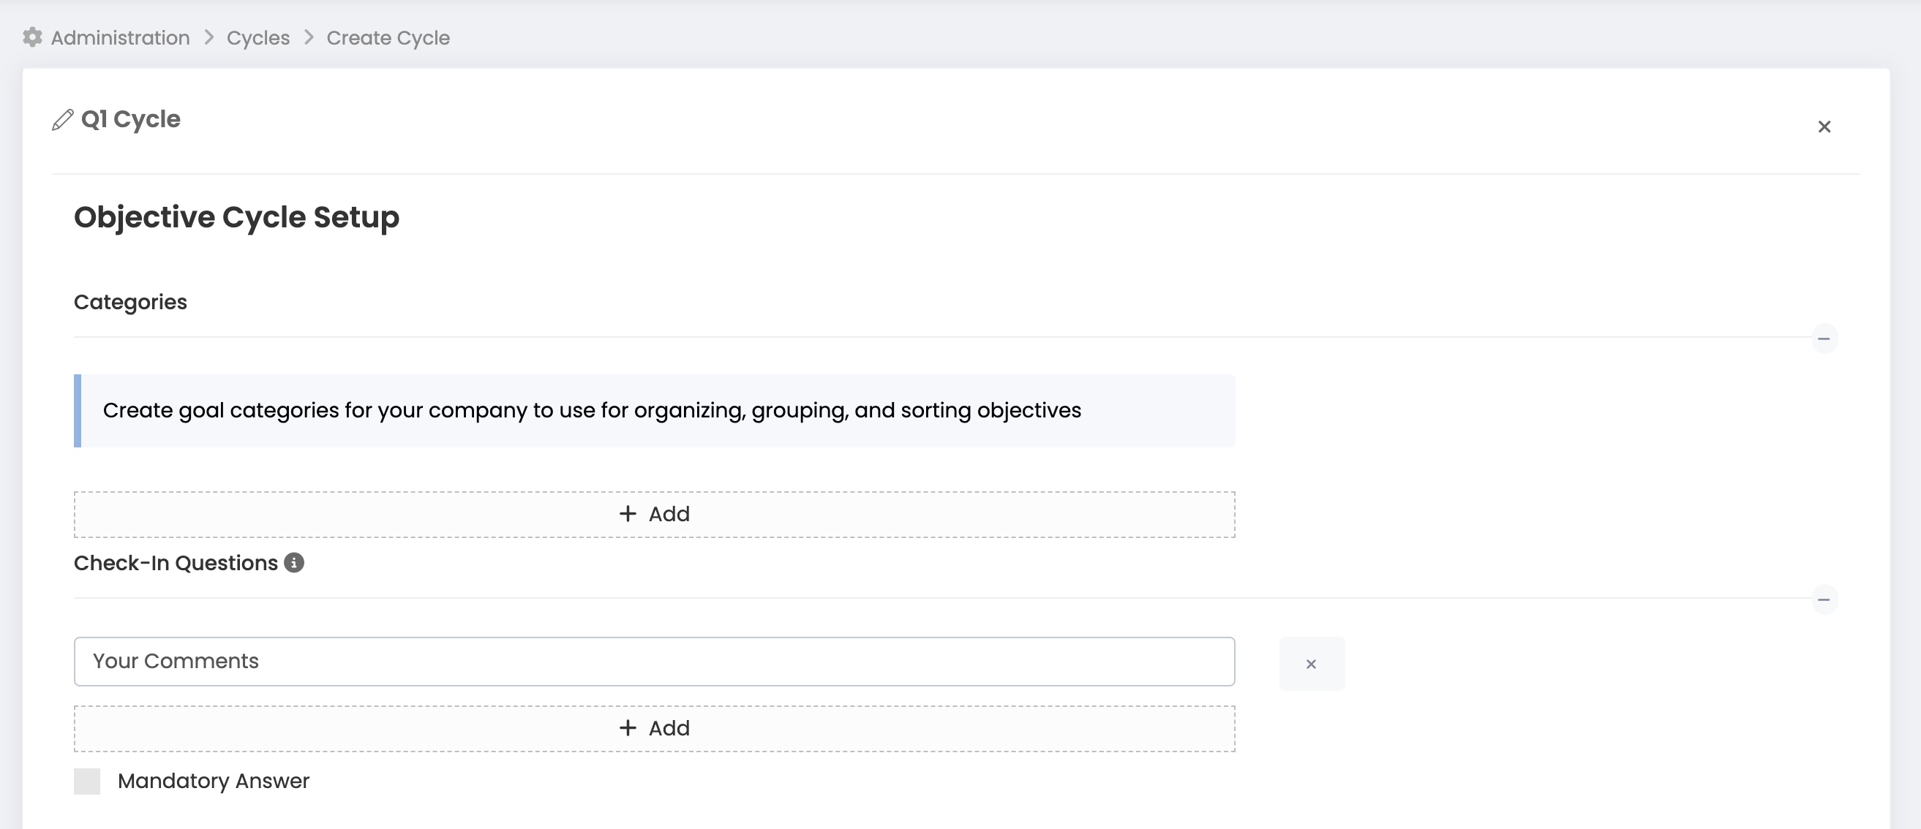Collapse the Check-In Questions section

(1824, 600)
